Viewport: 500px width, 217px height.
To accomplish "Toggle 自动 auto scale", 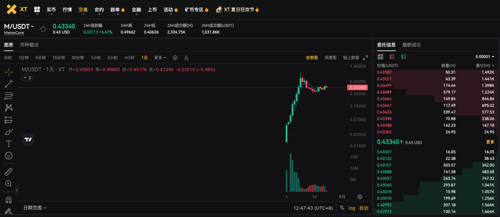I will [x=364, y=208].
